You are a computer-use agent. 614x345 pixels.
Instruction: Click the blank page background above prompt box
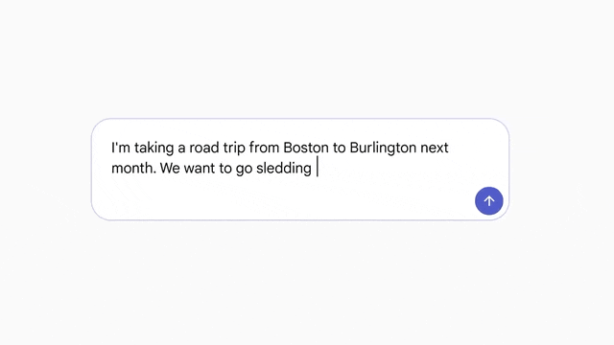tap(307, 58)
